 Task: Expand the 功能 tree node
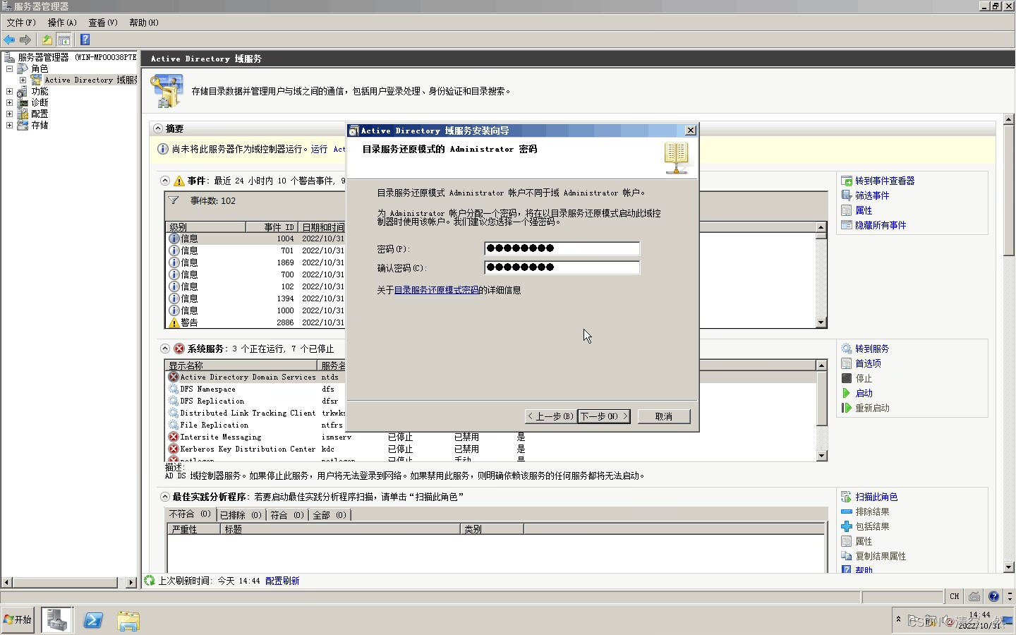(9, 91)
